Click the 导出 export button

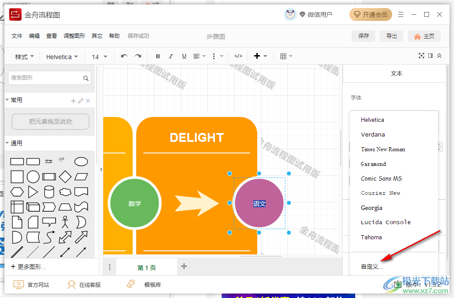pos(391,36)
